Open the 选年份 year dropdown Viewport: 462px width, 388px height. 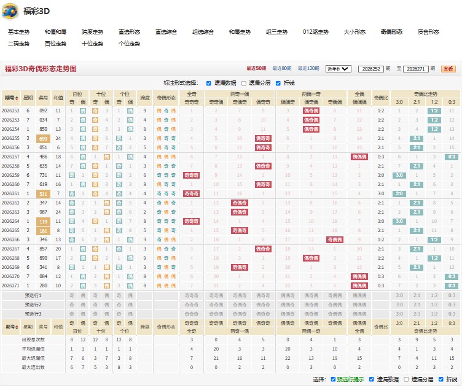click(x=339, y=69)
